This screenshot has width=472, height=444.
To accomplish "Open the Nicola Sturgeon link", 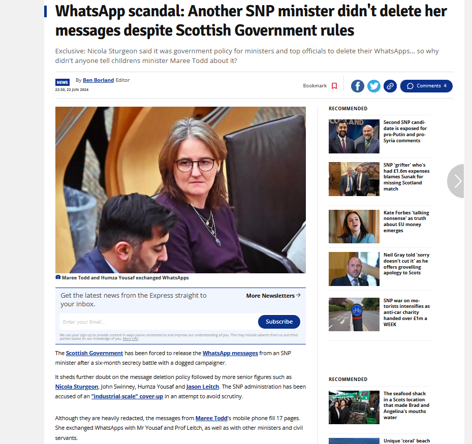I will pyautogui.click(x=77, y=387).
